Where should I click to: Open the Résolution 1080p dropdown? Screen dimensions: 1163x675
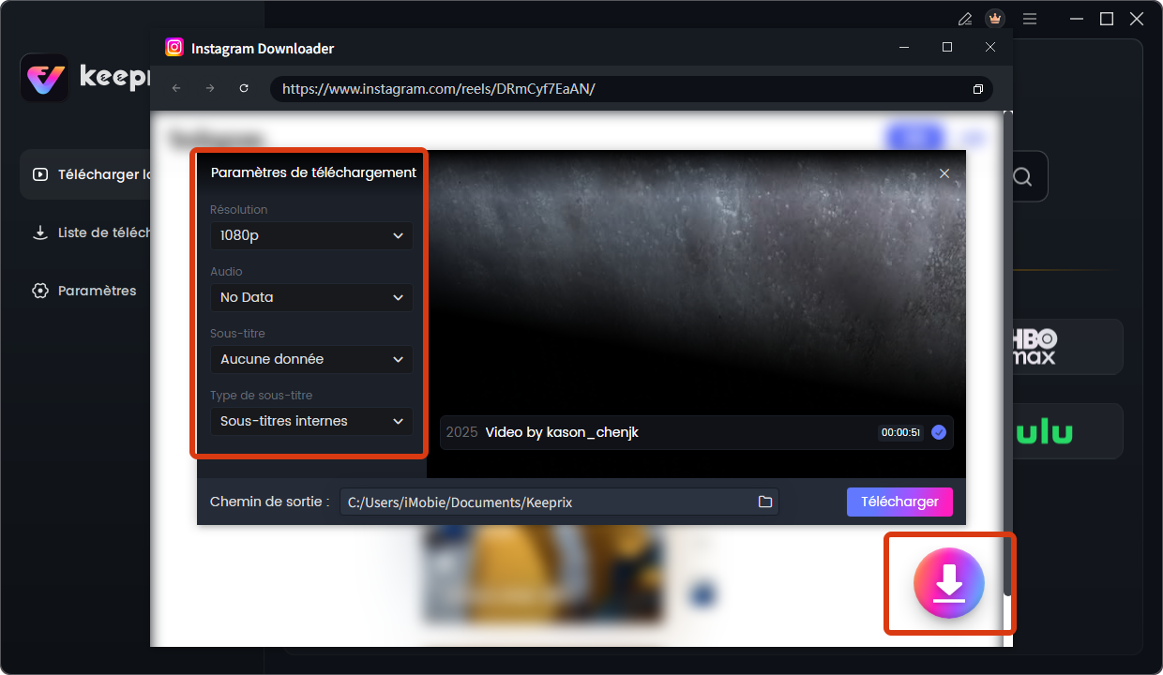pos(311,235)
